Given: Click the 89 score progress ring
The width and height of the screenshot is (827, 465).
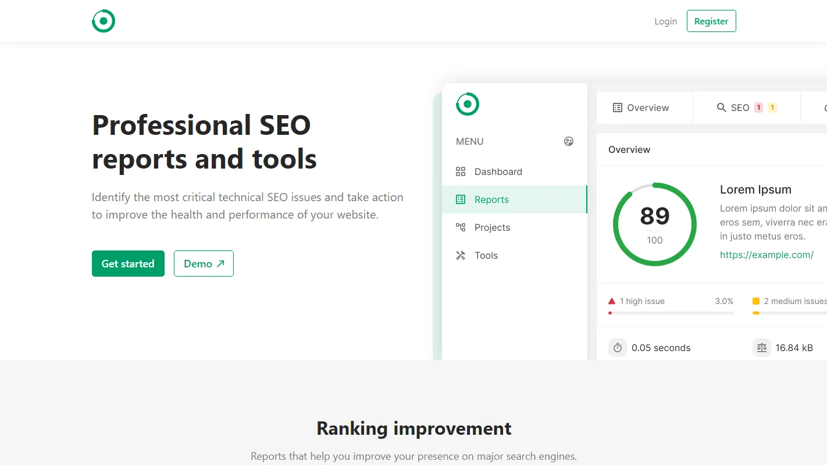Looking at the screenshot, I should coord(655,224).
